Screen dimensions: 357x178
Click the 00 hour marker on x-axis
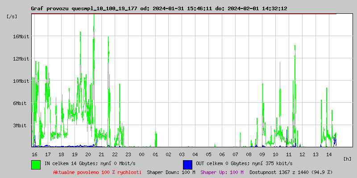tap(141, 154)
